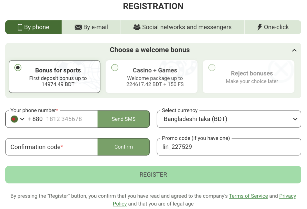Click the lightning icon on One-click tab
The height and width of the screenshot is (209, 307).
259,27
